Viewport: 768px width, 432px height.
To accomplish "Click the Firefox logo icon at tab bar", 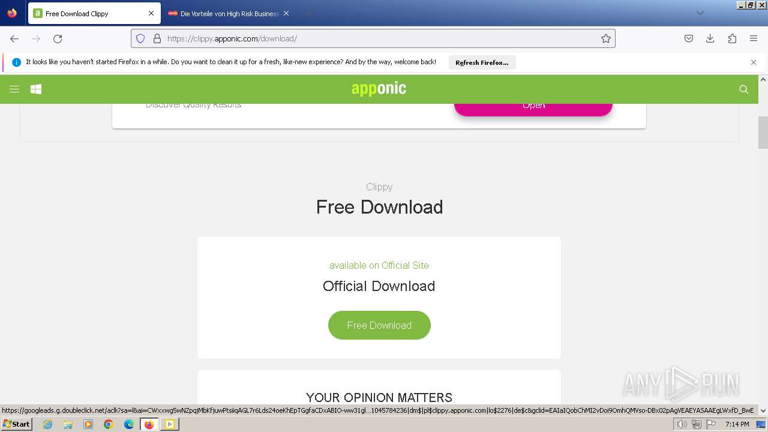I will point(12,13).
